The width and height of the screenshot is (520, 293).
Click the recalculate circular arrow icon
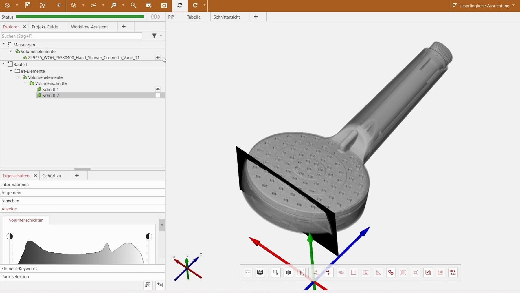(x=195, y=5)
